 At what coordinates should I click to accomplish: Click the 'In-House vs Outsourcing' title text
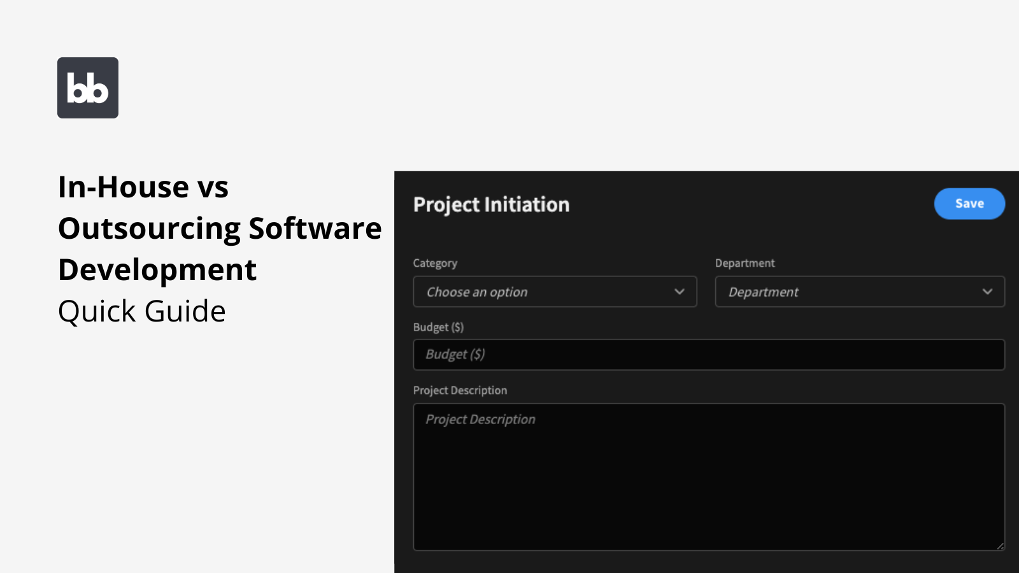click(x=220, y=228)
